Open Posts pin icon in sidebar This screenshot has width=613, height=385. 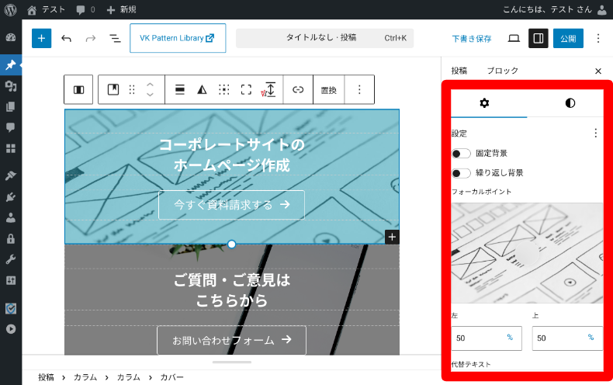(11, 64)
